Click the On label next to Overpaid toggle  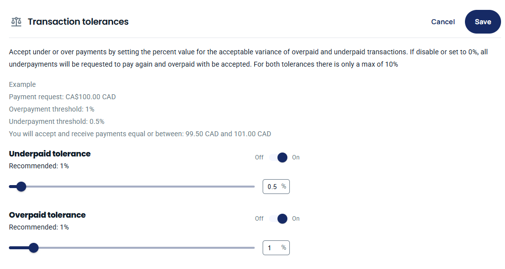(x=296, y=219)
